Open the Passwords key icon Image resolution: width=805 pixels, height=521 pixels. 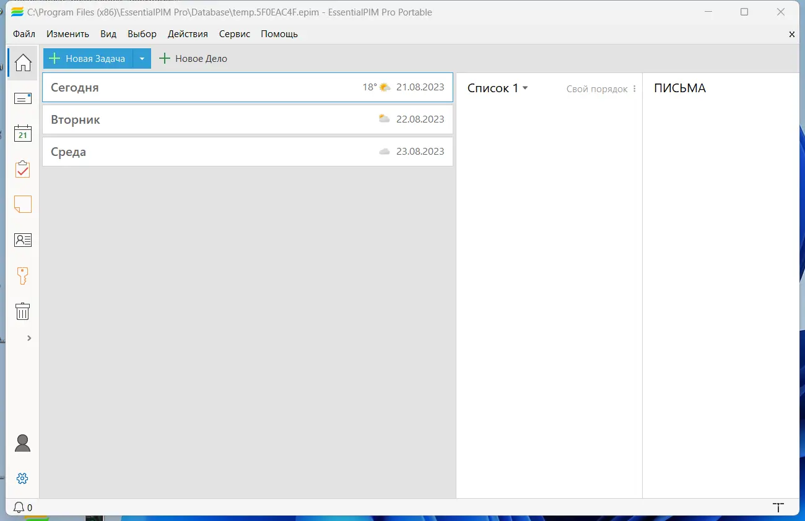click(22, 275)
